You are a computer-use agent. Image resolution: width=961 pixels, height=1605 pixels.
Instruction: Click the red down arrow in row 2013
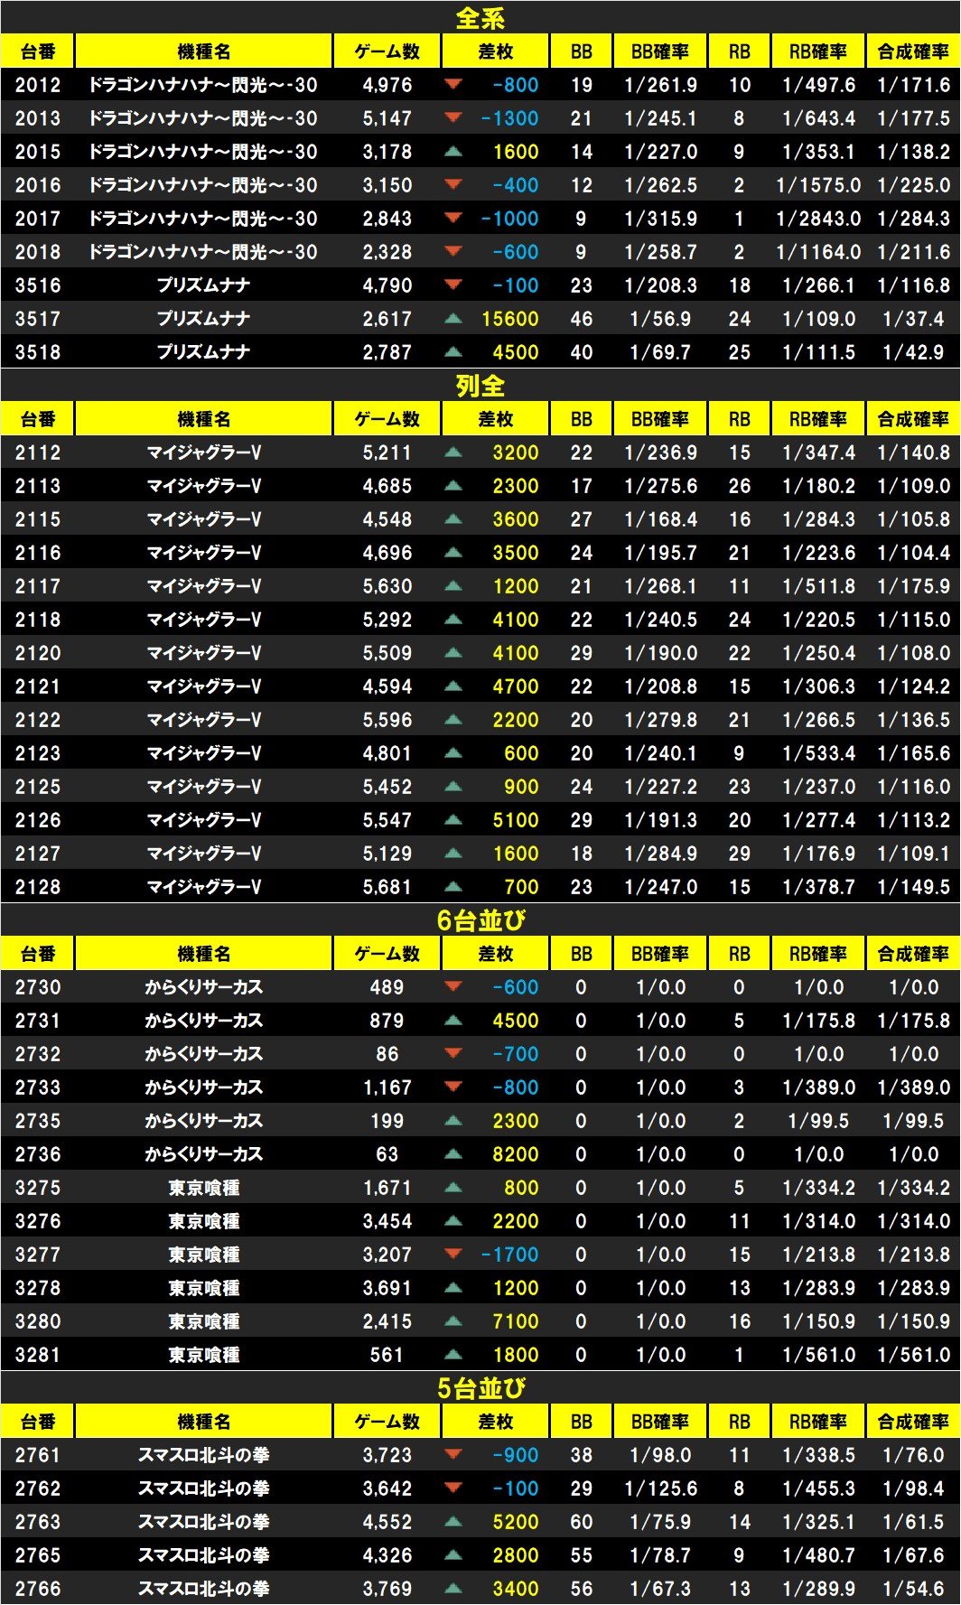click(x=453, y=118)
